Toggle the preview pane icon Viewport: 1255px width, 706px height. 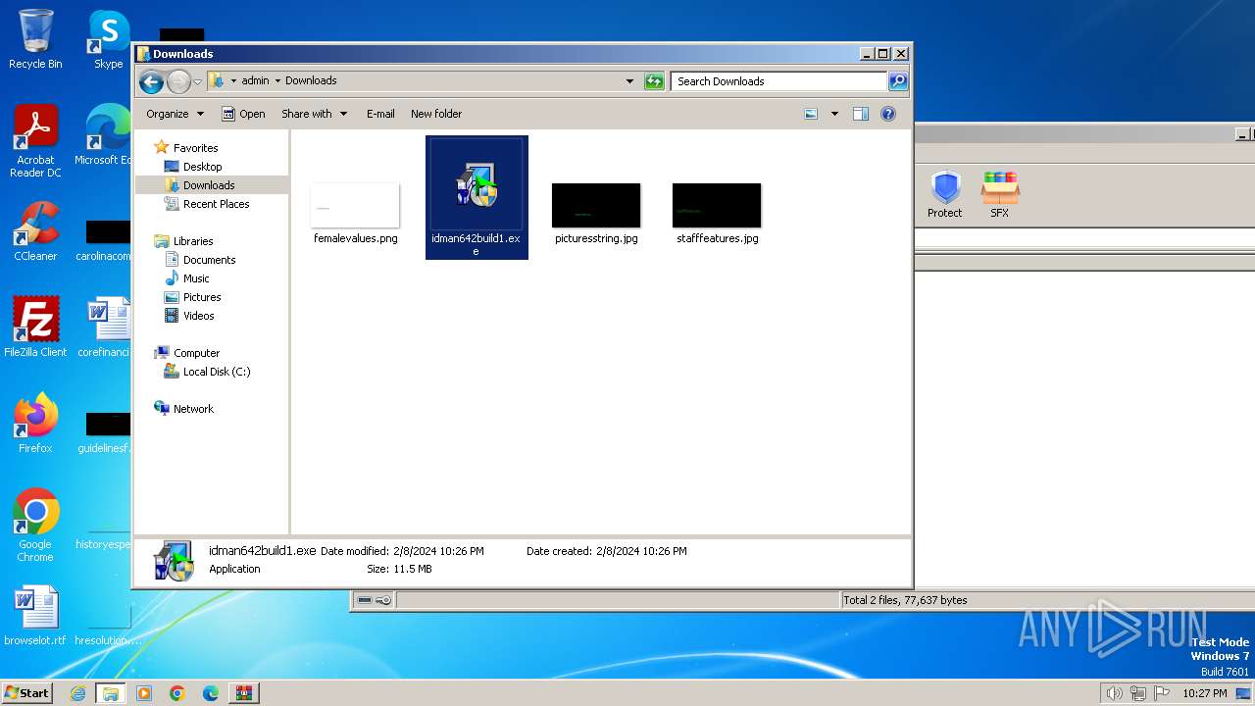click(x=861, y=114)
